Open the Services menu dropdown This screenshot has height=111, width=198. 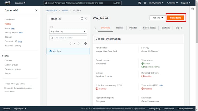[x=20, y=3]
